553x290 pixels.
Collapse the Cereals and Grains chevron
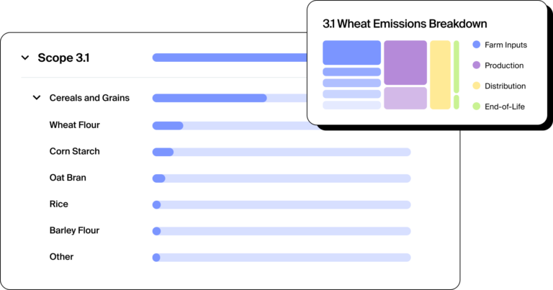[x=37, y=98]
